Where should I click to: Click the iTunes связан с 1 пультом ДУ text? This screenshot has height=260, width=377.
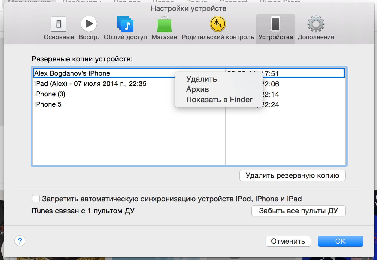83,211
